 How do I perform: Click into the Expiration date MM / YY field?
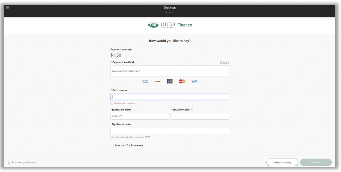[139, 116]
